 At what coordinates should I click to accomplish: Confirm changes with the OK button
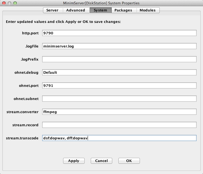coord(129,161)
